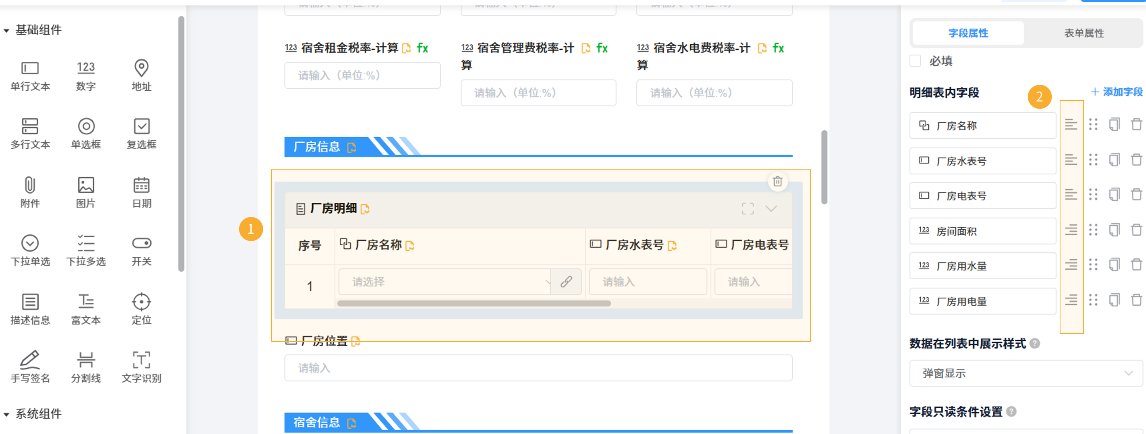Select the 厂房名称 field entry
This screenshot has width=1146, height=434.
point(982,126)
